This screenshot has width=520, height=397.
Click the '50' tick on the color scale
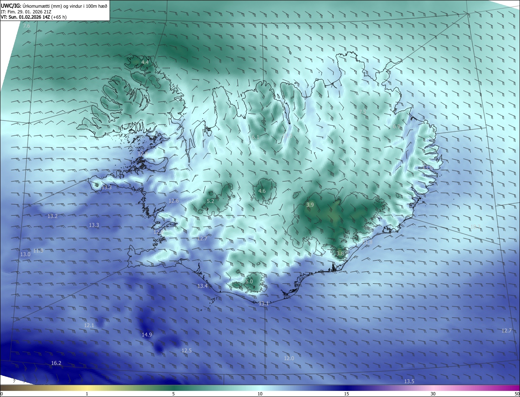517,394
